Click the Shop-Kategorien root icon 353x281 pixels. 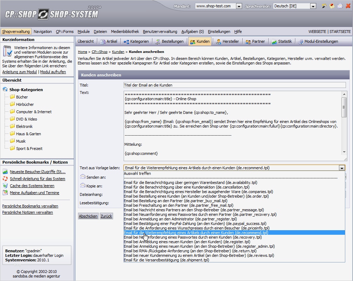(5, 89)
